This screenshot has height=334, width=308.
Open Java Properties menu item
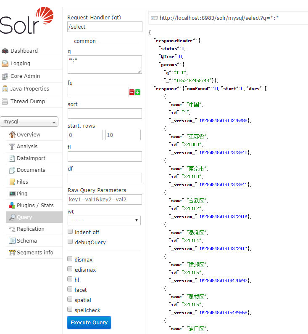coord(30,88)
